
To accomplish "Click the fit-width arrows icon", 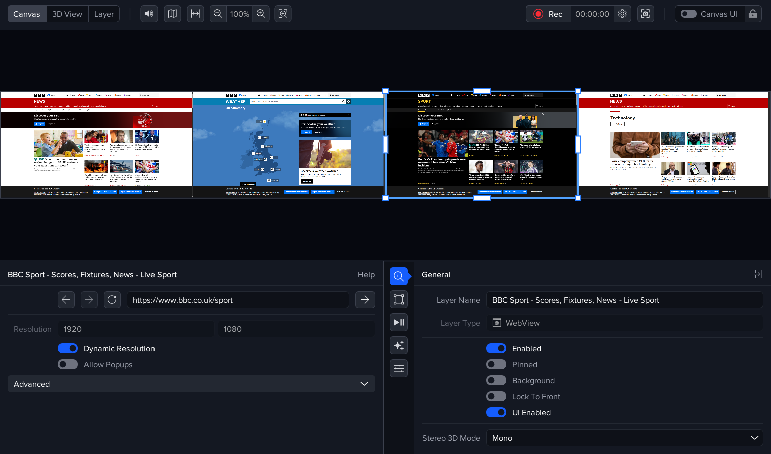I will [195, 14].
